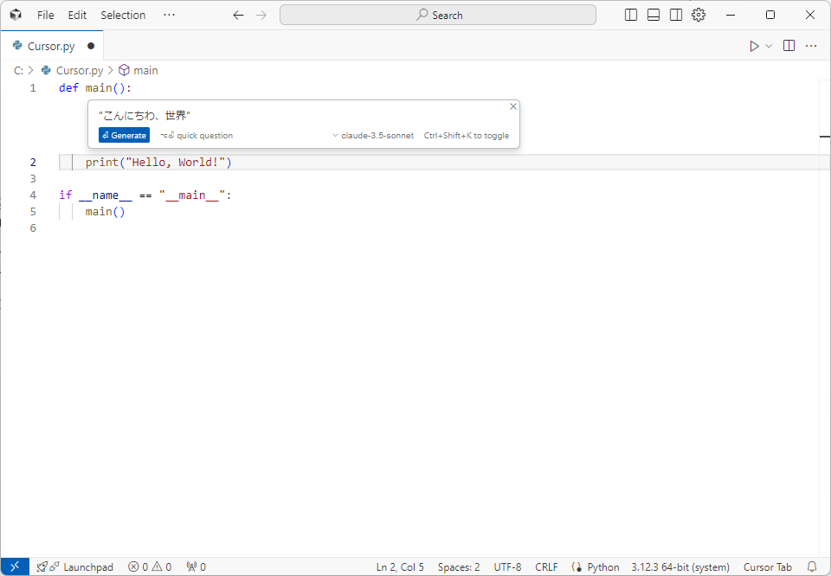Open the Split Editor Right icon
The image size is (831, 576).
coord(789,46)
